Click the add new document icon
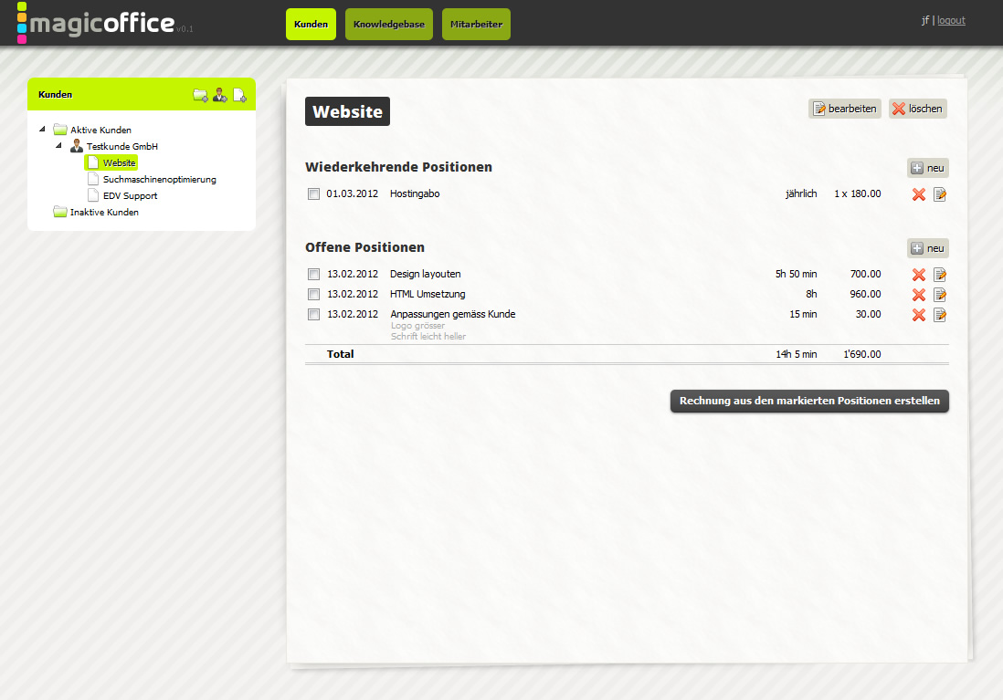This screenshot has width=1003, height=700. (x=239, y=95)
